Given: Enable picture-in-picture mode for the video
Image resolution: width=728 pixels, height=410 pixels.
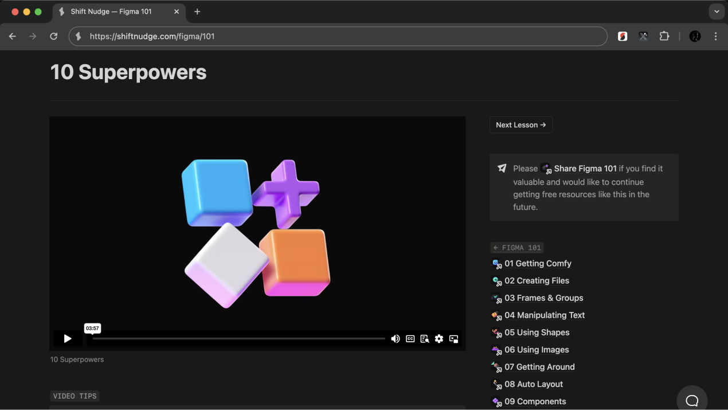Looking at the screenshot, I should click(454, 339).
